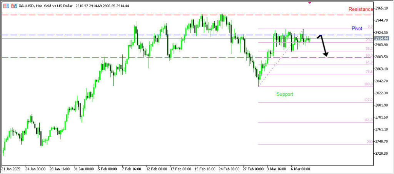
Task: Click the Fibonacci 38.2 level label
Action: point(369,49)
